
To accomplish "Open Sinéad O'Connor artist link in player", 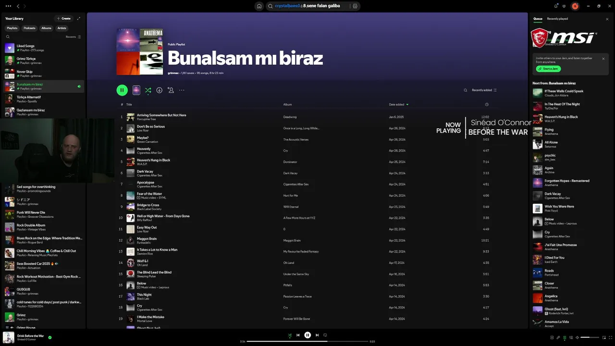I will [x=25, y=340].
